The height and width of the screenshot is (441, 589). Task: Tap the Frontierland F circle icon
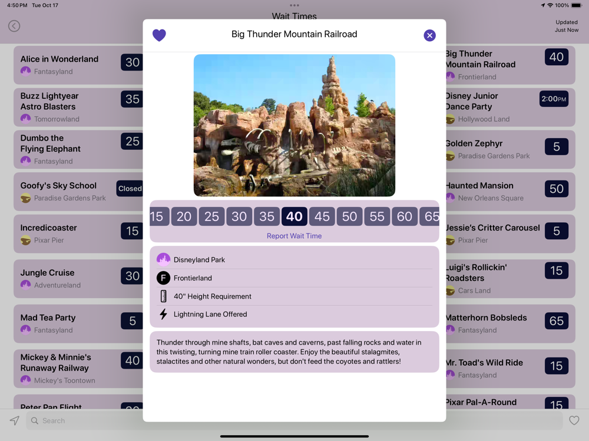pos(163,278)
